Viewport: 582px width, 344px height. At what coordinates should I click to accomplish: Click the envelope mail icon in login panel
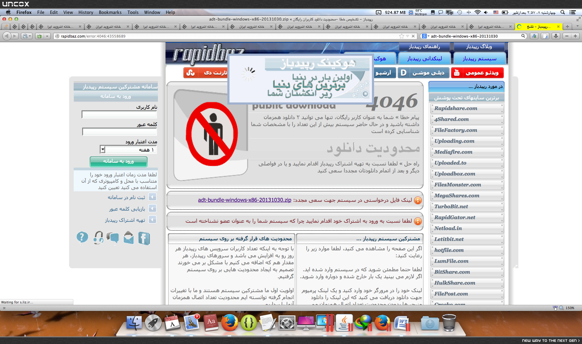click(129, 238)
